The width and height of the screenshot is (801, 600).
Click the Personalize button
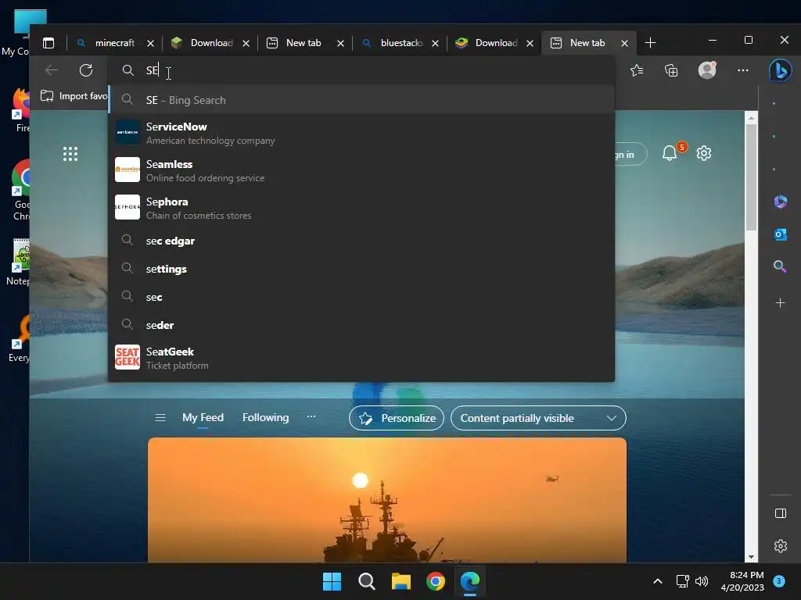pos(397,418)
